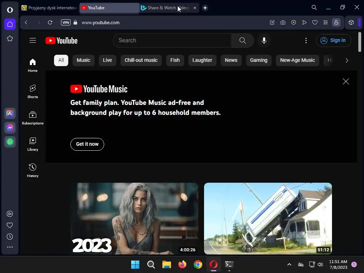The width and height of the screenshot is (364, 273).
Task: Open the Opera main menu logo
Action: point(10,10)
